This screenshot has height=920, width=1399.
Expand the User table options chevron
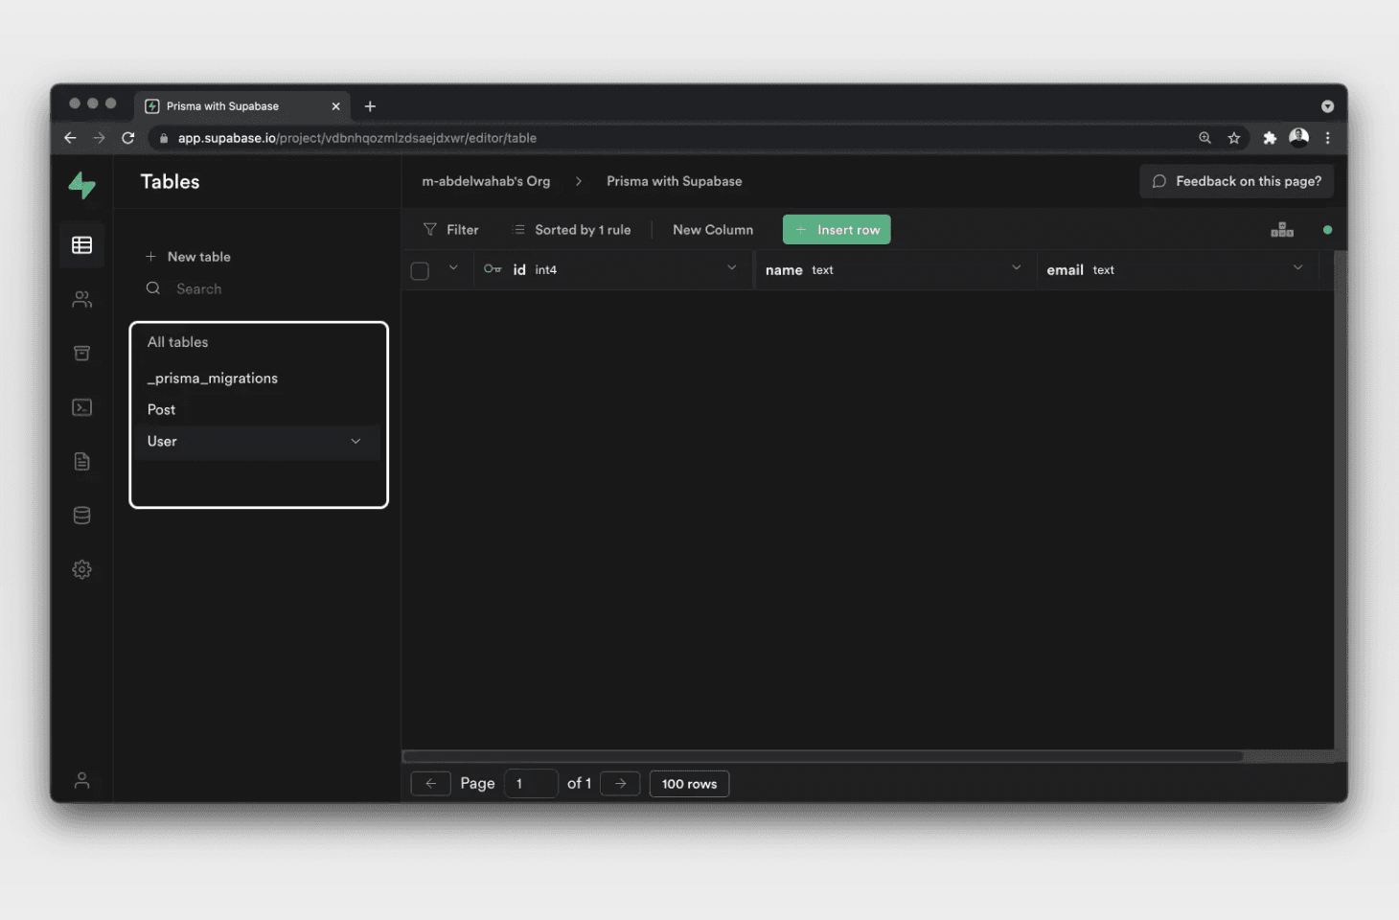pyautogui.click(x=355, y=441)
